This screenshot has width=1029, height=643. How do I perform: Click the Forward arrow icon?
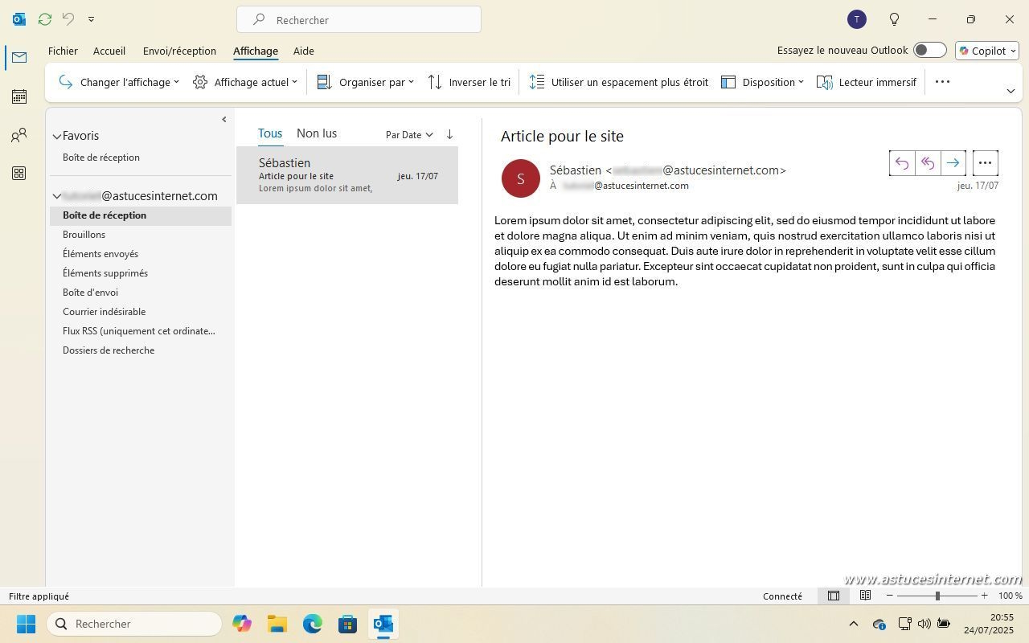click(x=953, y=163)
